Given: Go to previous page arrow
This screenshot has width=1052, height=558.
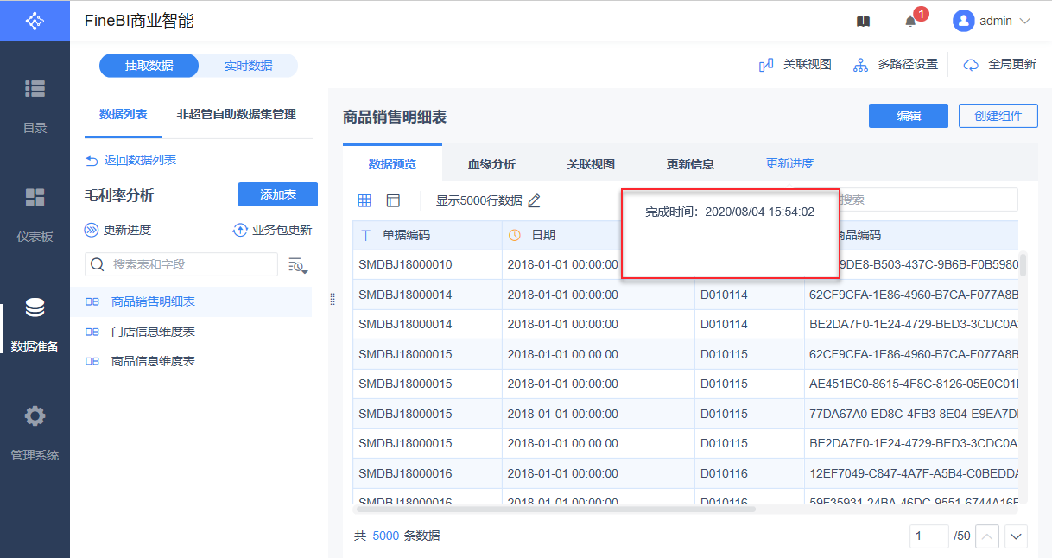Looking at the screenshot, I should (x=987, y=536).
